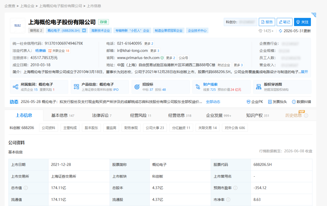Switch to the 法律诉讼 7 tab
327x206 pixels.
coord(101,115)
